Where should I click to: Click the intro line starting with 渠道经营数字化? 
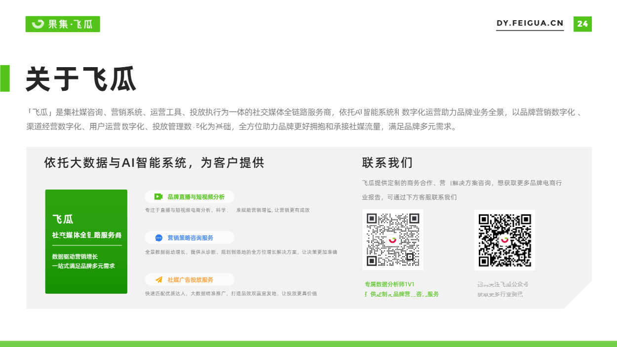242,127
